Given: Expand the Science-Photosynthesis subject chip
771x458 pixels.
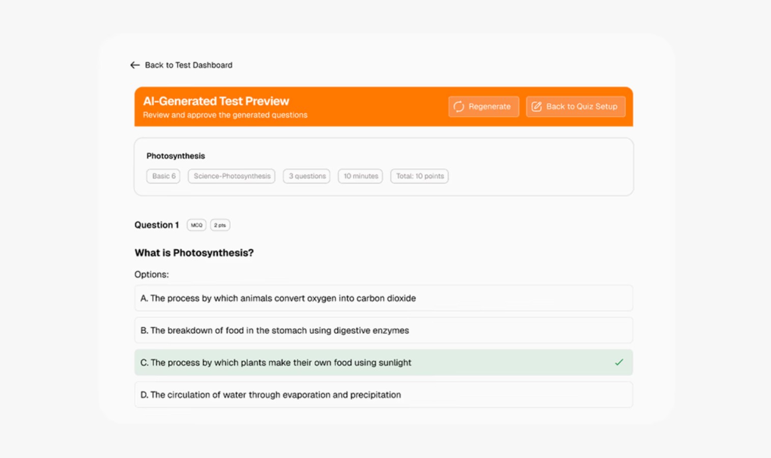Looking at the screenshot, I should tap(231, 176).
